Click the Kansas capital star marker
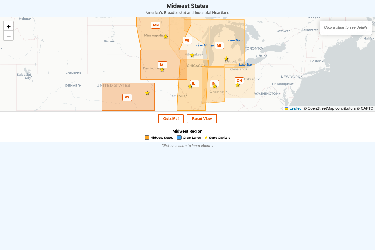Viewport: 375px width, 250px height. (x=147, y=93)
